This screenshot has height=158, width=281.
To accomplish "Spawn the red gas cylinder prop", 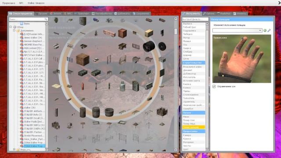I will [x=83, y=86].
